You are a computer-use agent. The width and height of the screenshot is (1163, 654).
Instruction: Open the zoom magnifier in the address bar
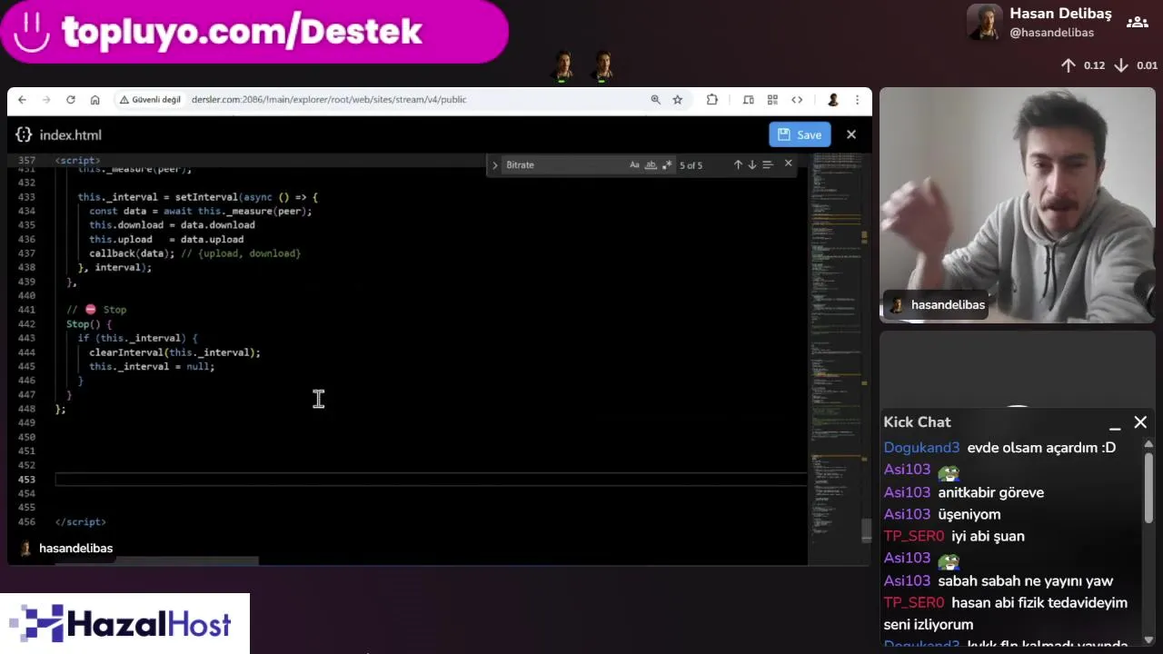pyautogui.click(x=655, y=100)
